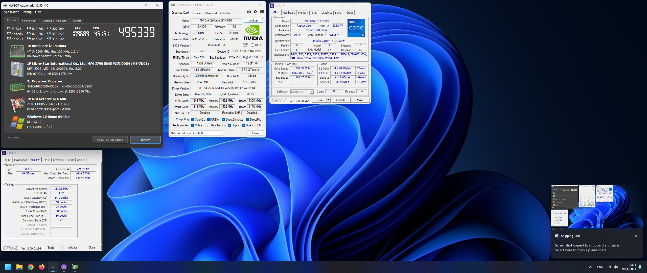Dismiss the Snipping Tool notification
Image resolution: width=647 pixels, height=273 pixels.
[x=636, y=236]
